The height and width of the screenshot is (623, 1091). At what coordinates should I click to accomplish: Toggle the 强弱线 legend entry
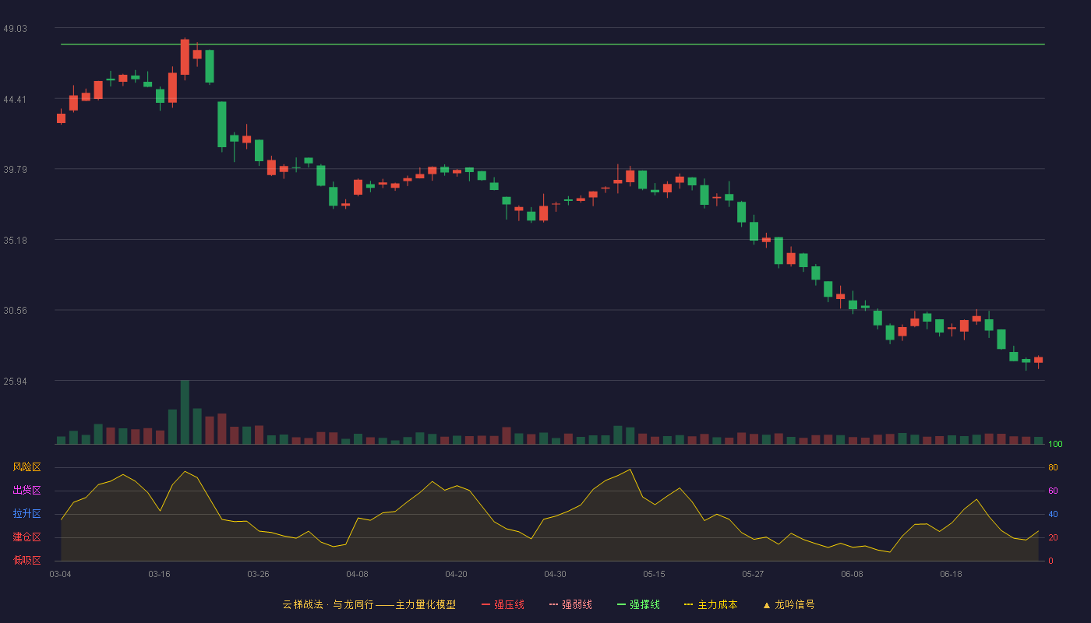(570, 604)
